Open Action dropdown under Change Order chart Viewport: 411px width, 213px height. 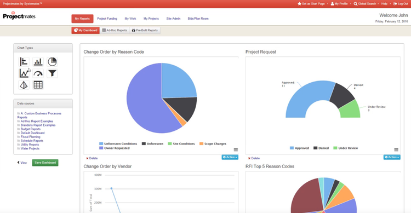point(230,157)
